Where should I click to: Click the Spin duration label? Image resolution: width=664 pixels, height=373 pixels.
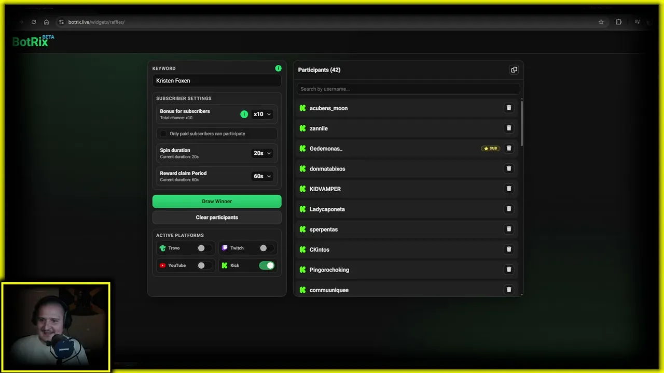(175, 150)
